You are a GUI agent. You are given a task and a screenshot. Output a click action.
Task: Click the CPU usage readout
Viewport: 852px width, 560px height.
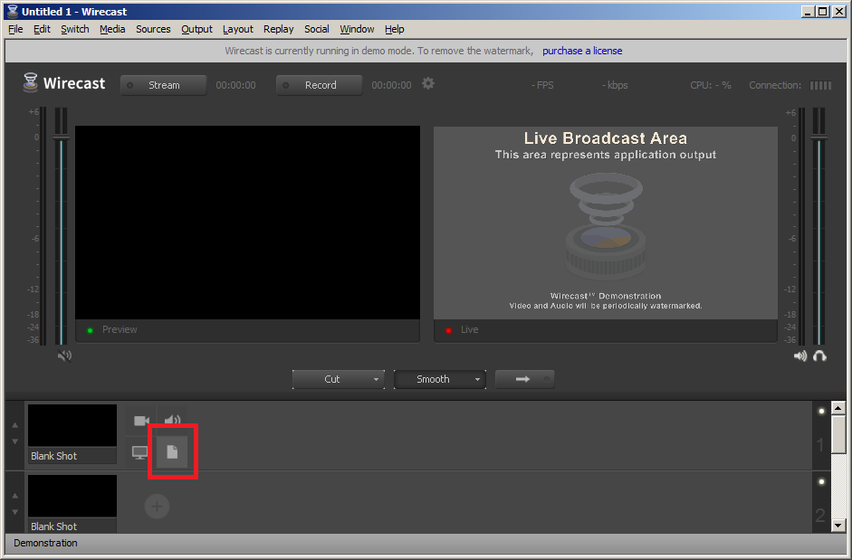711,85
